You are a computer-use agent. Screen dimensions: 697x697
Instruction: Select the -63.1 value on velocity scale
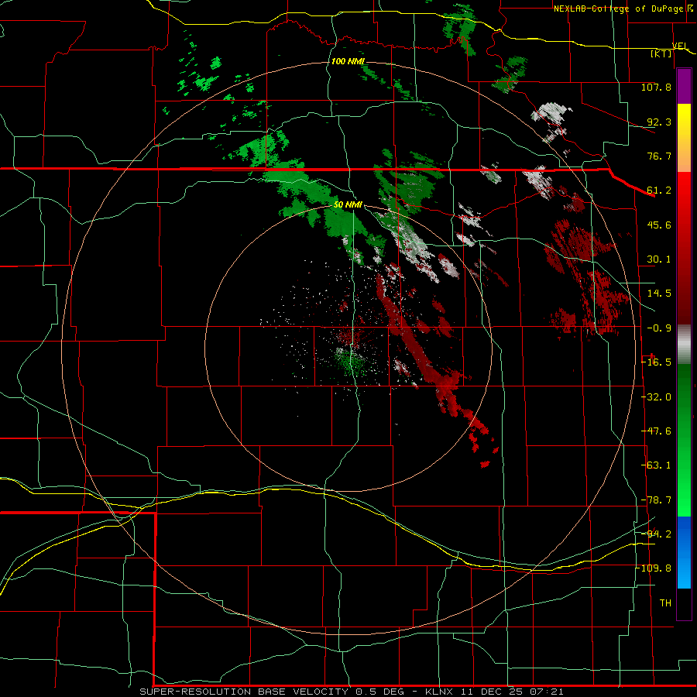(656, 465)
